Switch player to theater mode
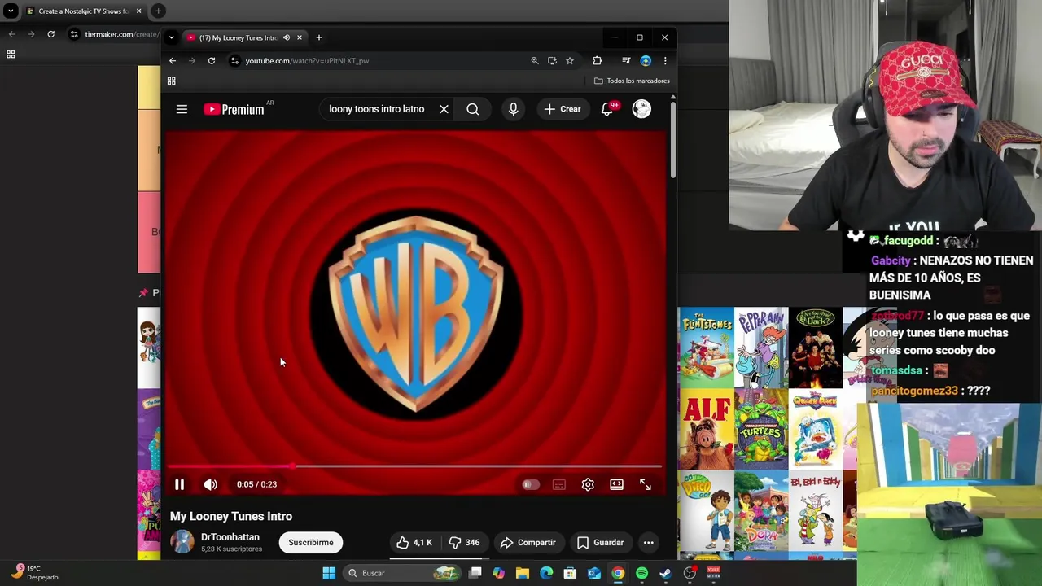This screenshot has height=586, width=1042. tap(616, 484)
